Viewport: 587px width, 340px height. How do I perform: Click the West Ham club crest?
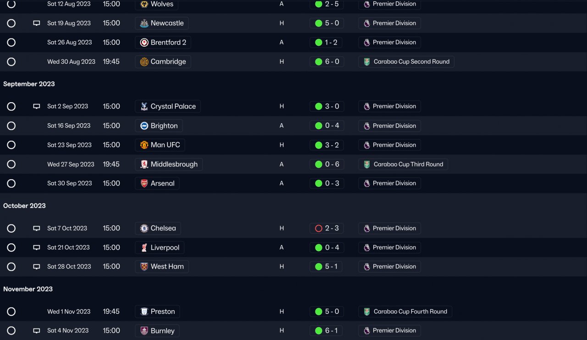(144, 267)
